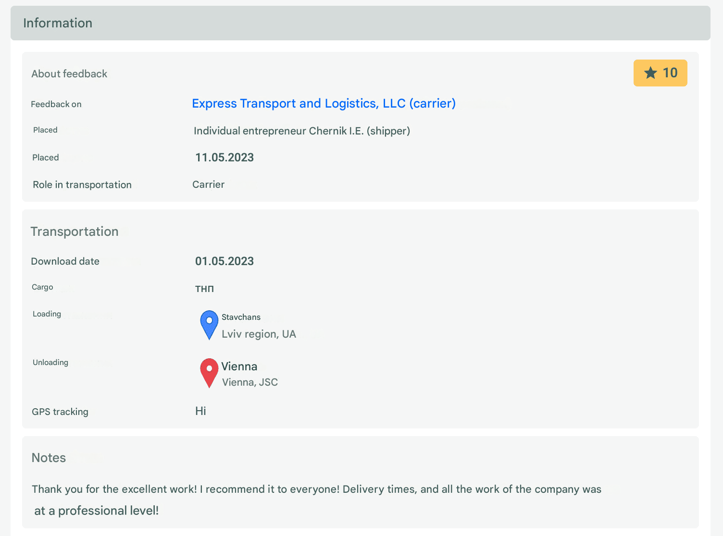Click the feedback note text paragraph
Image resolution: width=723 pixels, height=536 pixels.
(x=316, y=499)
